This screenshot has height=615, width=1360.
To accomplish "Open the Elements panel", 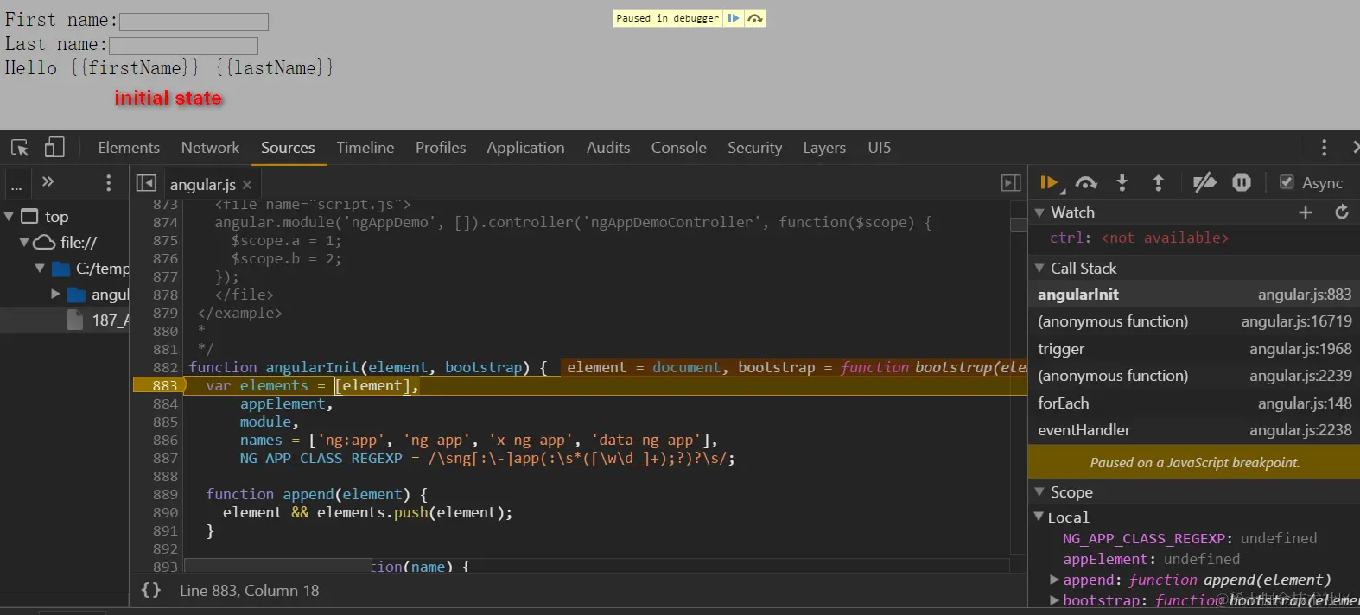I will [129, 148].
